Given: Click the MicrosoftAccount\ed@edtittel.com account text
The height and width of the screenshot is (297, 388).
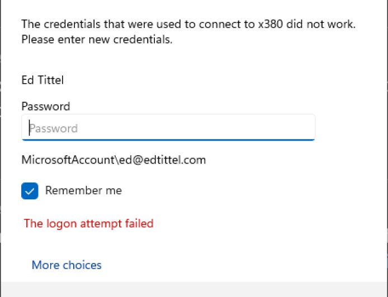Looking at the screenshot, I should coord(113,160).
